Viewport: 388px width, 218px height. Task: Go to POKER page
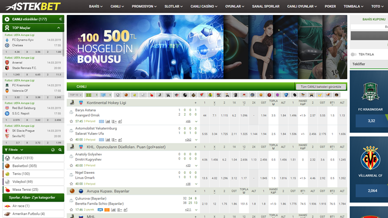[330, 6]
